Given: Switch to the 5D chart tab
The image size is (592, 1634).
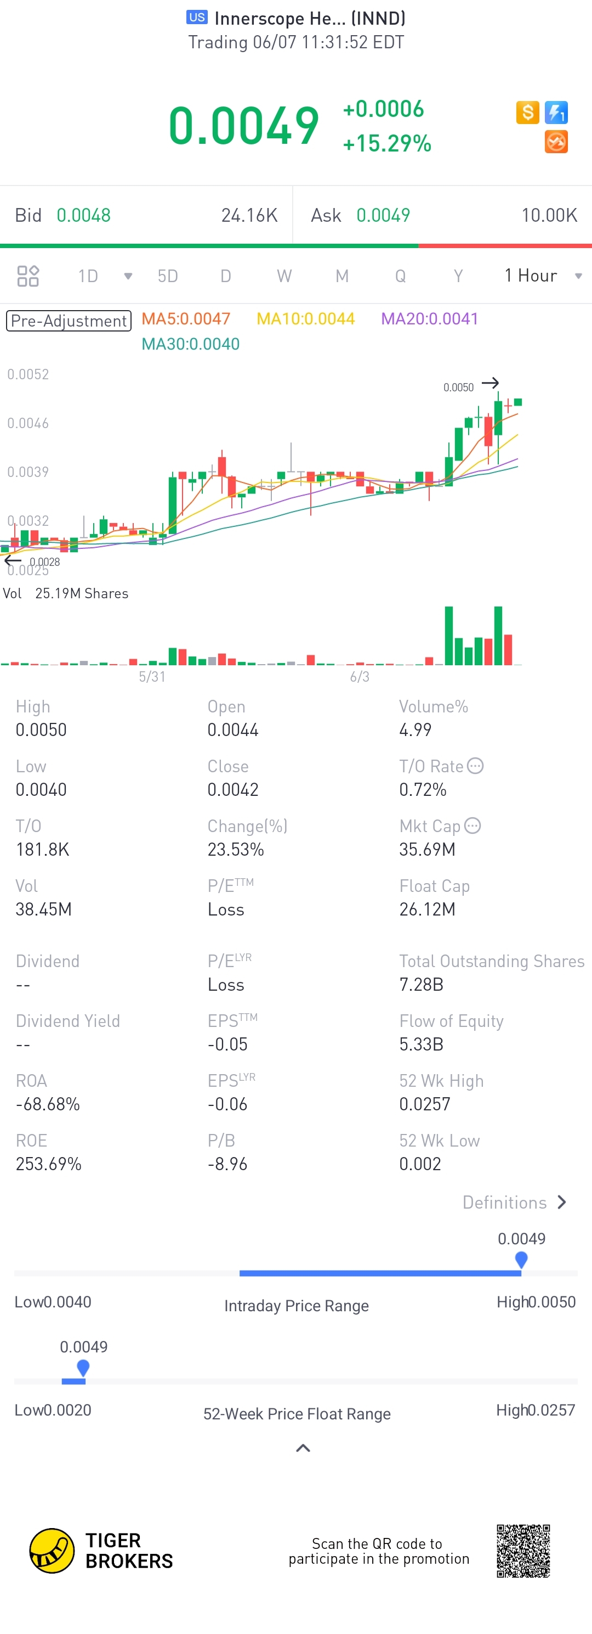Looking at the screenshot, I should coord(168,276).
